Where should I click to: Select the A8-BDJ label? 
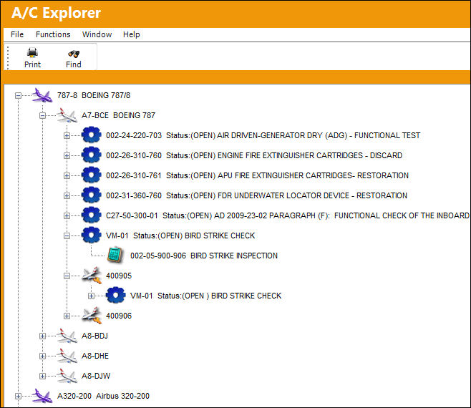coord(94,336)
